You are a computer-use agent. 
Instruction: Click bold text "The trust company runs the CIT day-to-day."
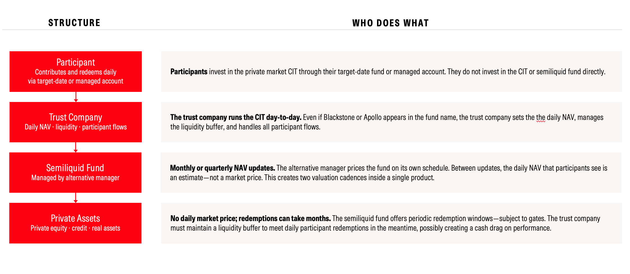pyautogui.click(x=236, y=117)
